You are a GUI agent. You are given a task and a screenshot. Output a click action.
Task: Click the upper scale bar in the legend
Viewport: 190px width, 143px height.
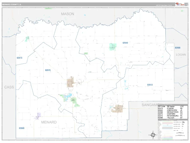click(x=180, y=133)
